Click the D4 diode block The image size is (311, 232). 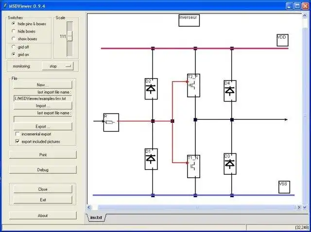tap(230, 91)
